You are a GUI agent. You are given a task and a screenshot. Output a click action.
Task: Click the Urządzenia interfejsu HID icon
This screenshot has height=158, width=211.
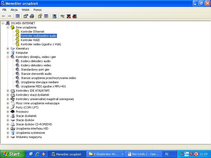pyautogui.click(x=12, y=129)
